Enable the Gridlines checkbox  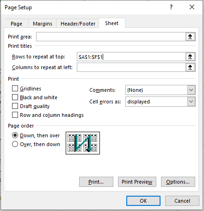(15, 89)
